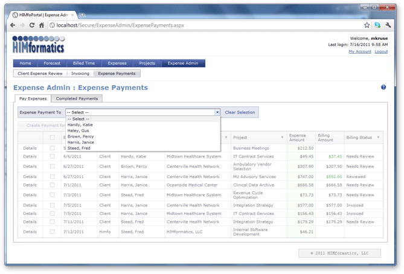404x274 pixels.
Task: Click the browser forward arrow
Action: click(x=23, y=25)
